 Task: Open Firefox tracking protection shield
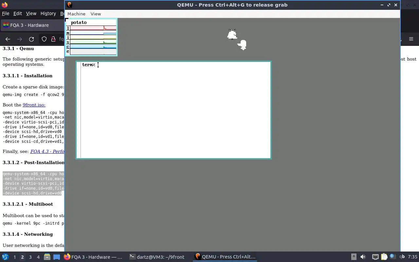tap(44, 39)
